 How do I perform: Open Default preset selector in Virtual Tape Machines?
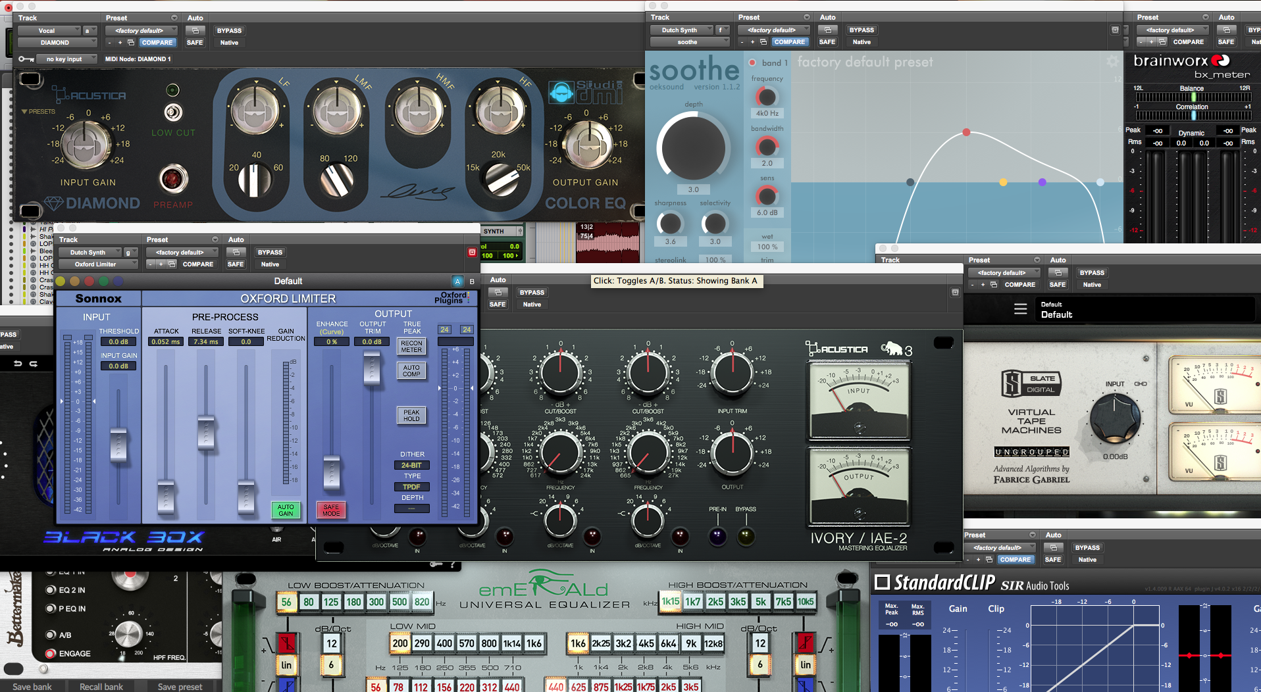coord(1145,310)
